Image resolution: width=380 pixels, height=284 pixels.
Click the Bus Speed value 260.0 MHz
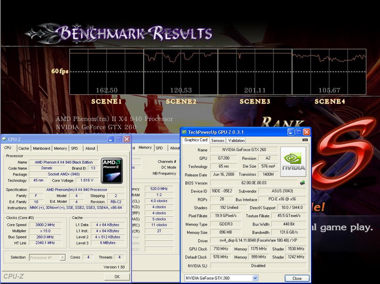point(45,237)
